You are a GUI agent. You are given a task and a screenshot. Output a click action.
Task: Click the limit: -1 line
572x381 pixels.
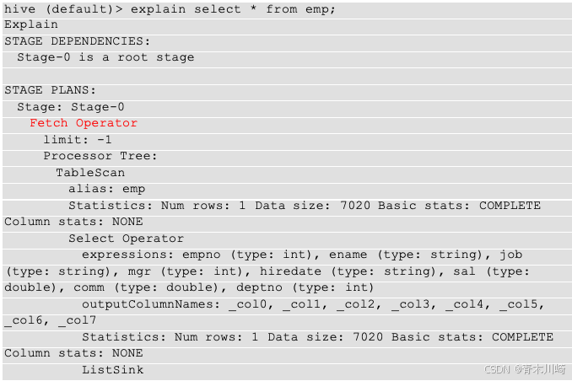coord(78,140)
